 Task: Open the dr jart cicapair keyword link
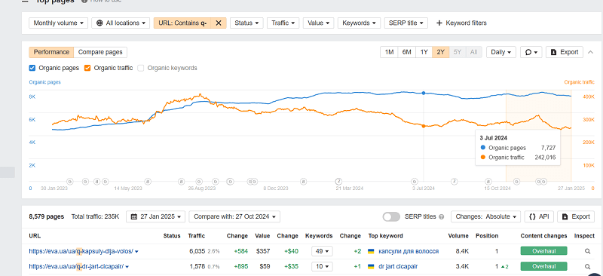pos(398,266)
